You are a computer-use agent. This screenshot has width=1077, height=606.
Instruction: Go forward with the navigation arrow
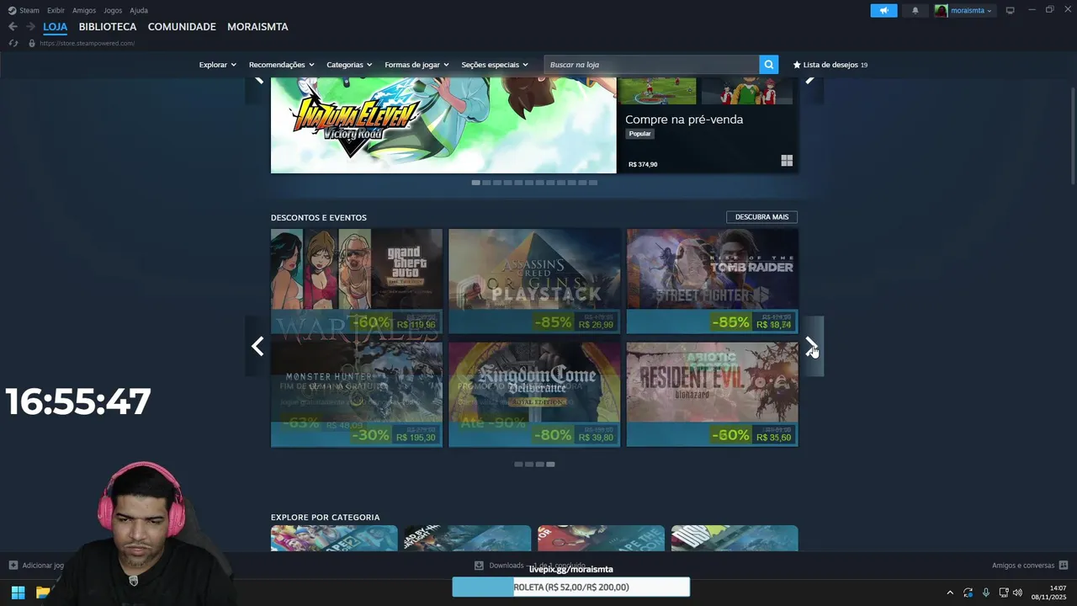(30, 27)
